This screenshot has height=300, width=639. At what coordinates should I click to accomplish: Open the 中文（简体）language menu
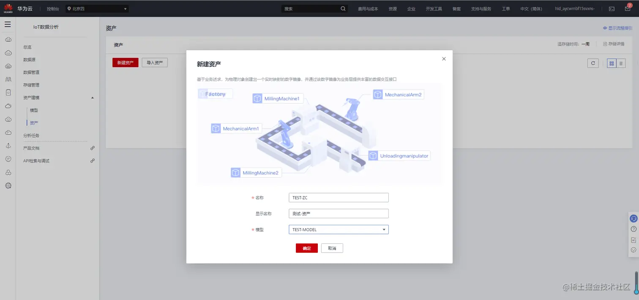[x=531, y=8]
